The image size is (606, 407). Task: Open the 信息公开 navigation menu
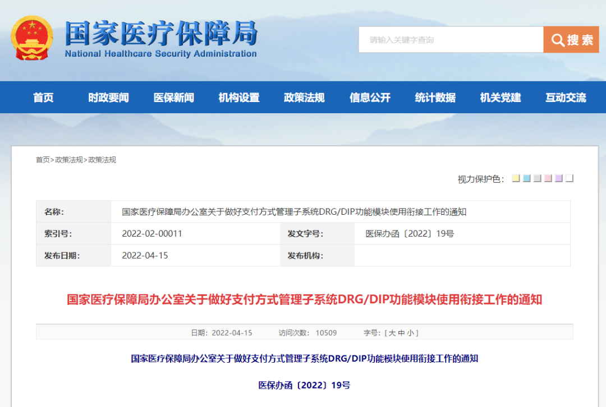369,97
